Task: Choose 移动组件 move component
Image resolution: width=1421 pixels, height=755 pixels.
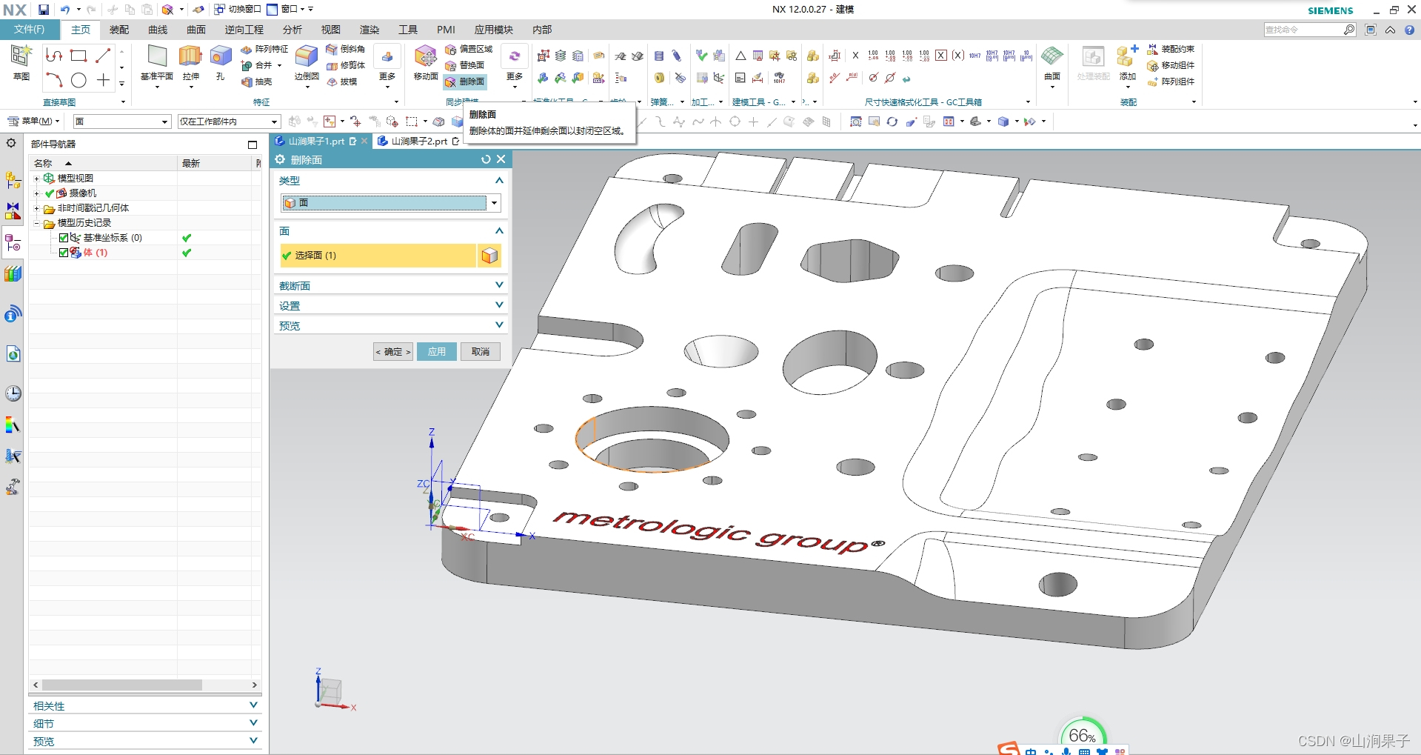Action: [1171, 65]
